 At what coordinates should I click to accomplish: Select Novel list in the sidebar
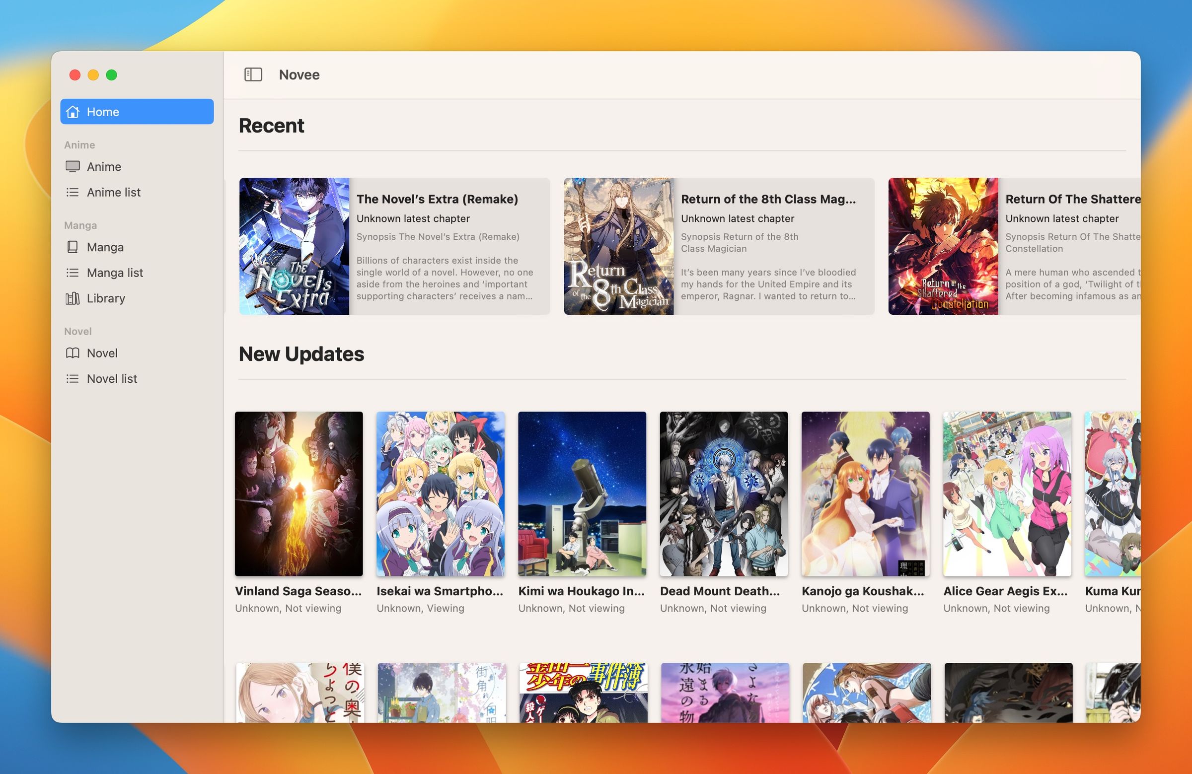112,378
